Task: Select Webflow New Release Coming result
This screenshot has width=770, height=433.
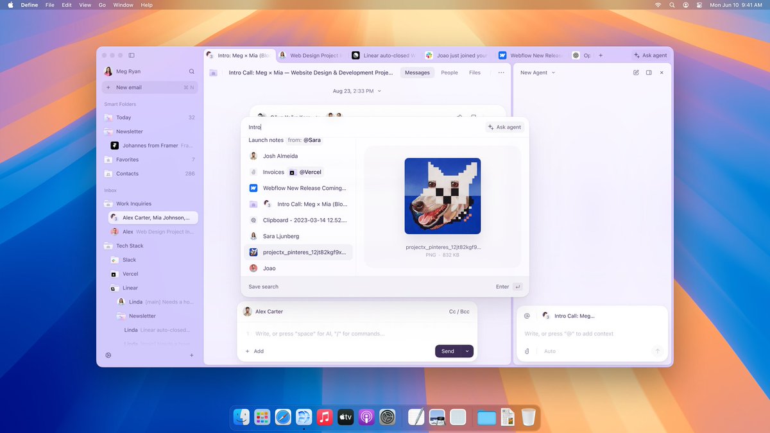Action: 298,188
